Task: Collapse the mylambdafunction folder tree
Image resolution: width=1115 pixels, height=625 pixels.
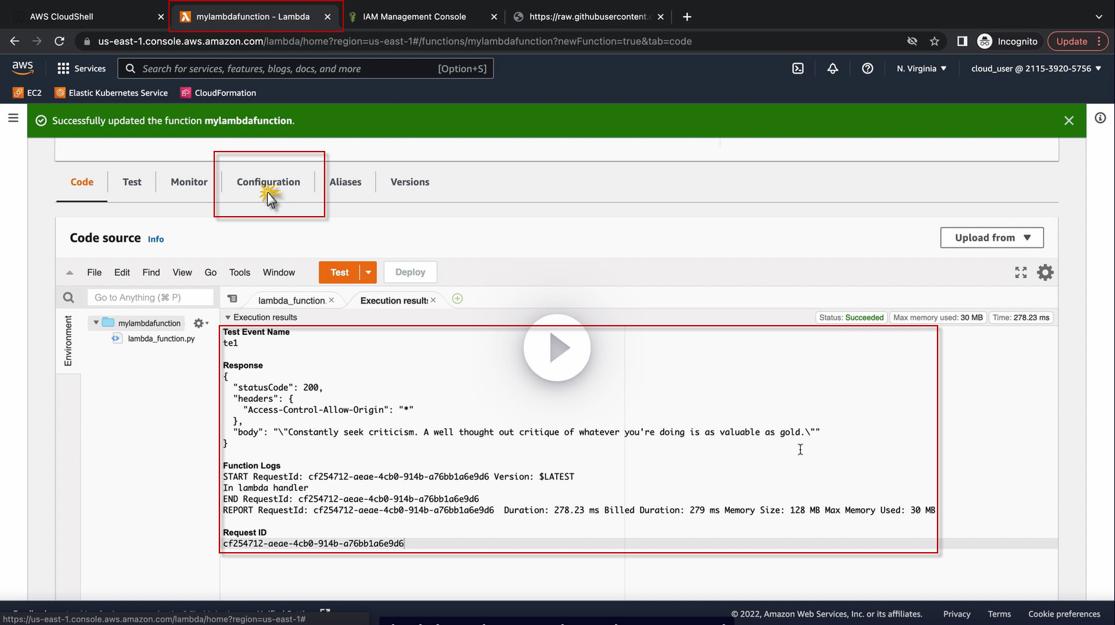Action: pyautogui.click(x=96, y=322)
